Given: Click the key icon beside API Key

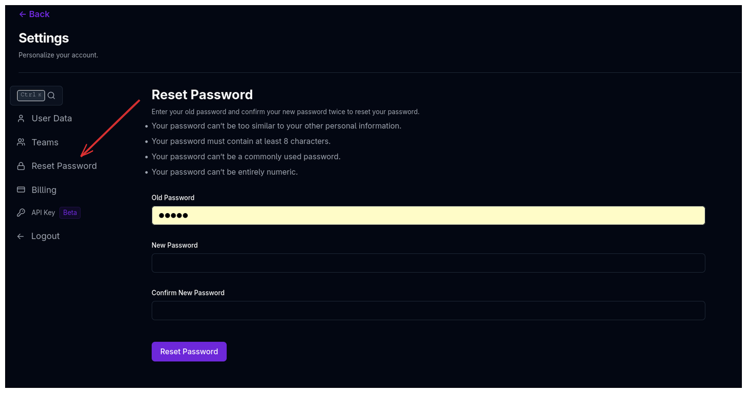Looking at the screenshot, I should click(x=21, y=212).
